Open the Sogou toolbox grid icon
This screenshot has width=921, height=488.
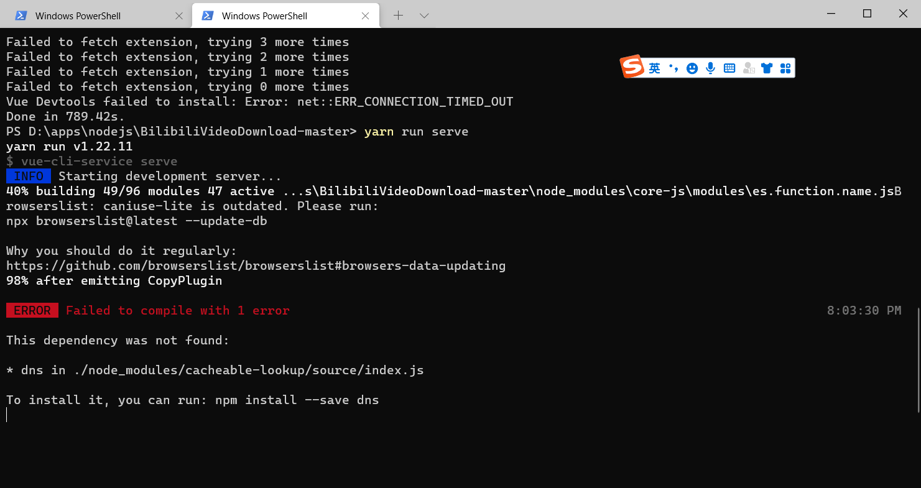point(785,67)
